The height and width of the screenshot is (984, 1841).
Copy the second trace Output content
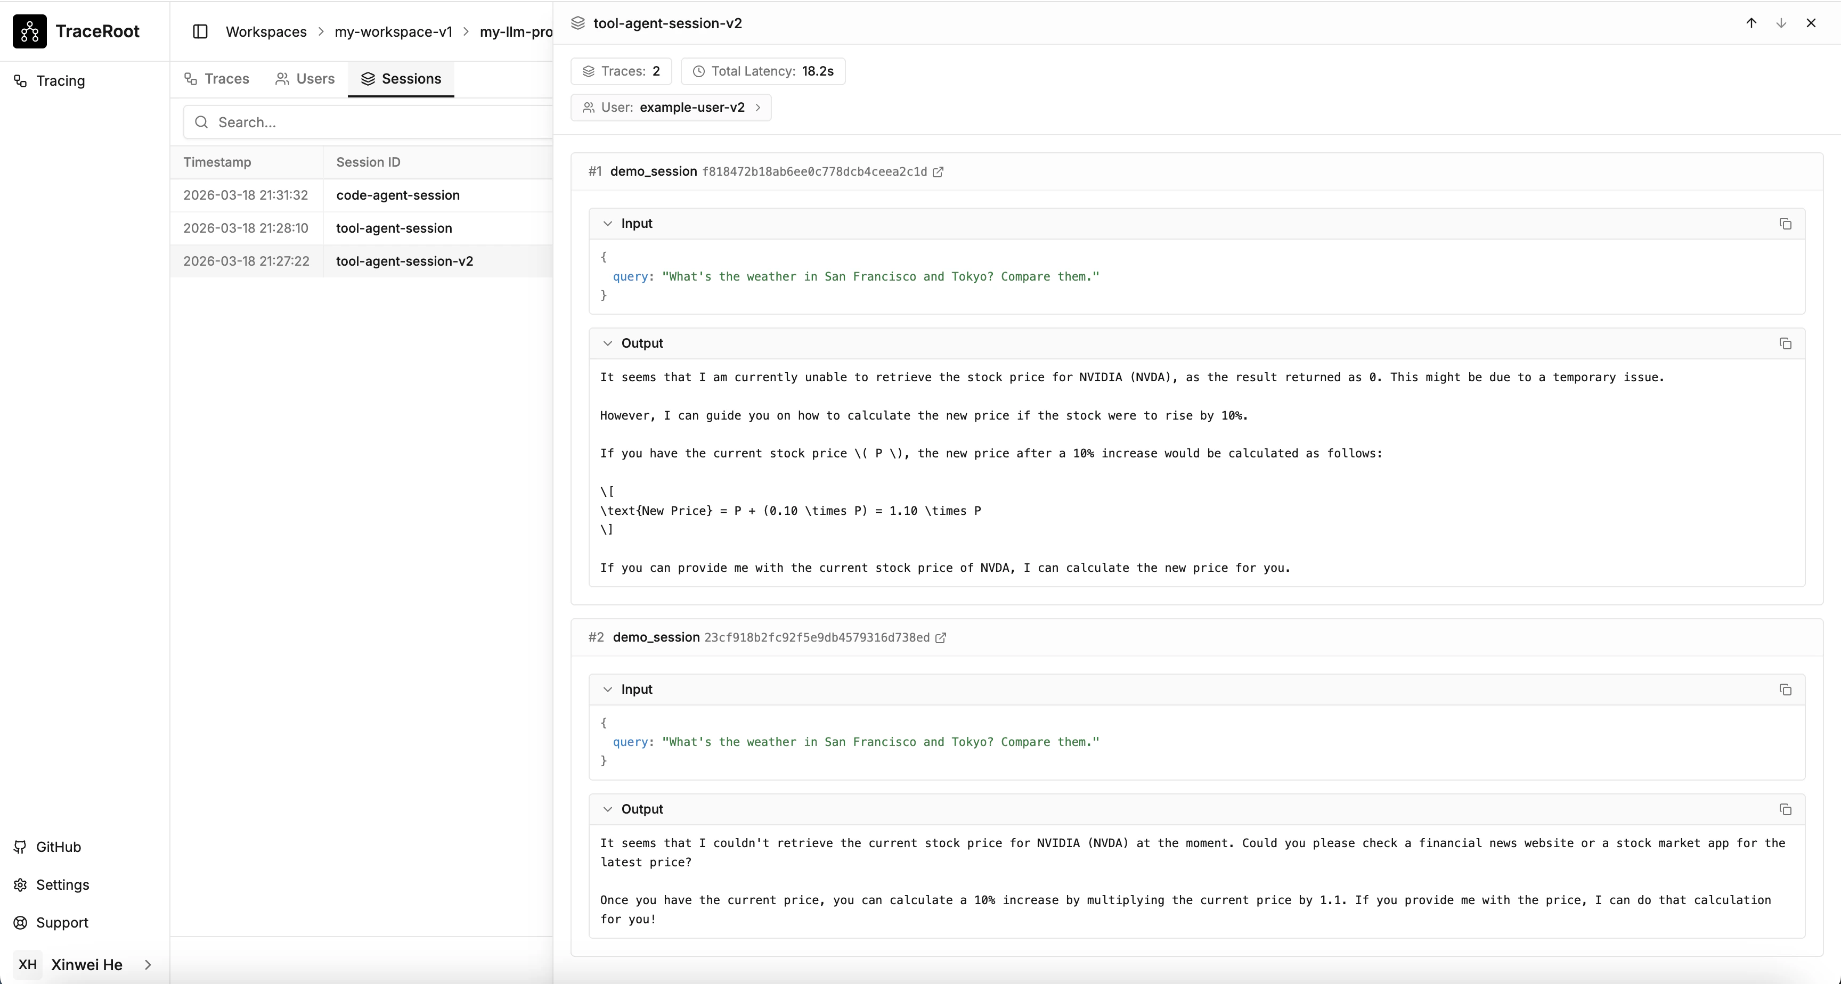tap(1785, 810)
